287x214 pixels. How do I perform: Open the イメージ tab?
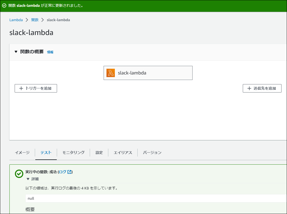tap(22, 153)
